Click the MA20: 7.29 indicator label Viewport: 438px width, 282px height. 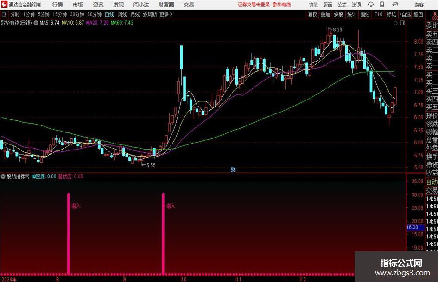(x=97, y=23)
